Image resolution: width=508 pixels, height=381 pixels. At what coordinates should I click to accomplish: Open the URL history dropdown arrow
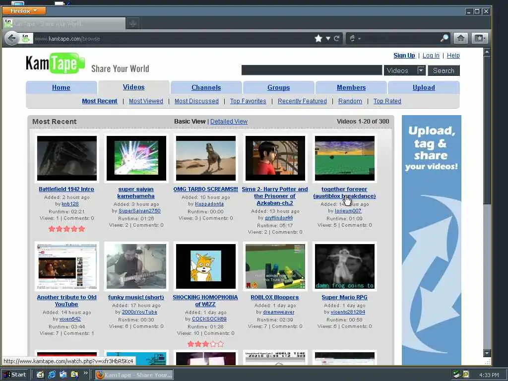click(328, 39)
